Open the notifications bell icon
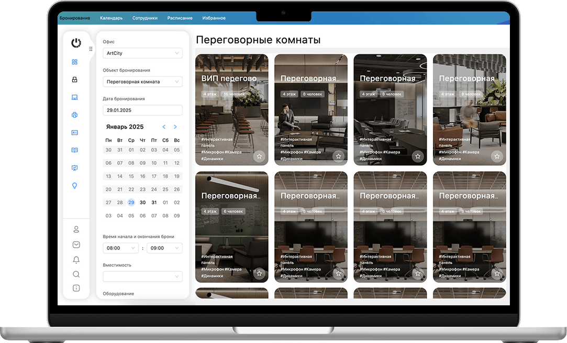567x343 pixels. coord(76,259)
